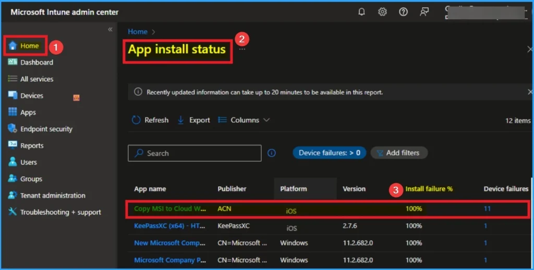Click the Reports icon in sidebar
534x270 pixels.
coord(13,145)
